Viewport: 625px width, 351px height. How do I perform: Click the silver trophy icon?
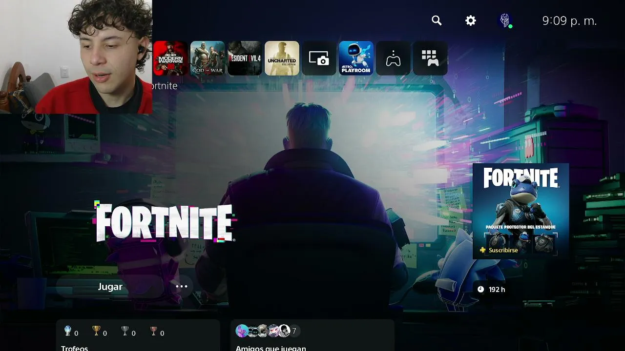(125, 331)
